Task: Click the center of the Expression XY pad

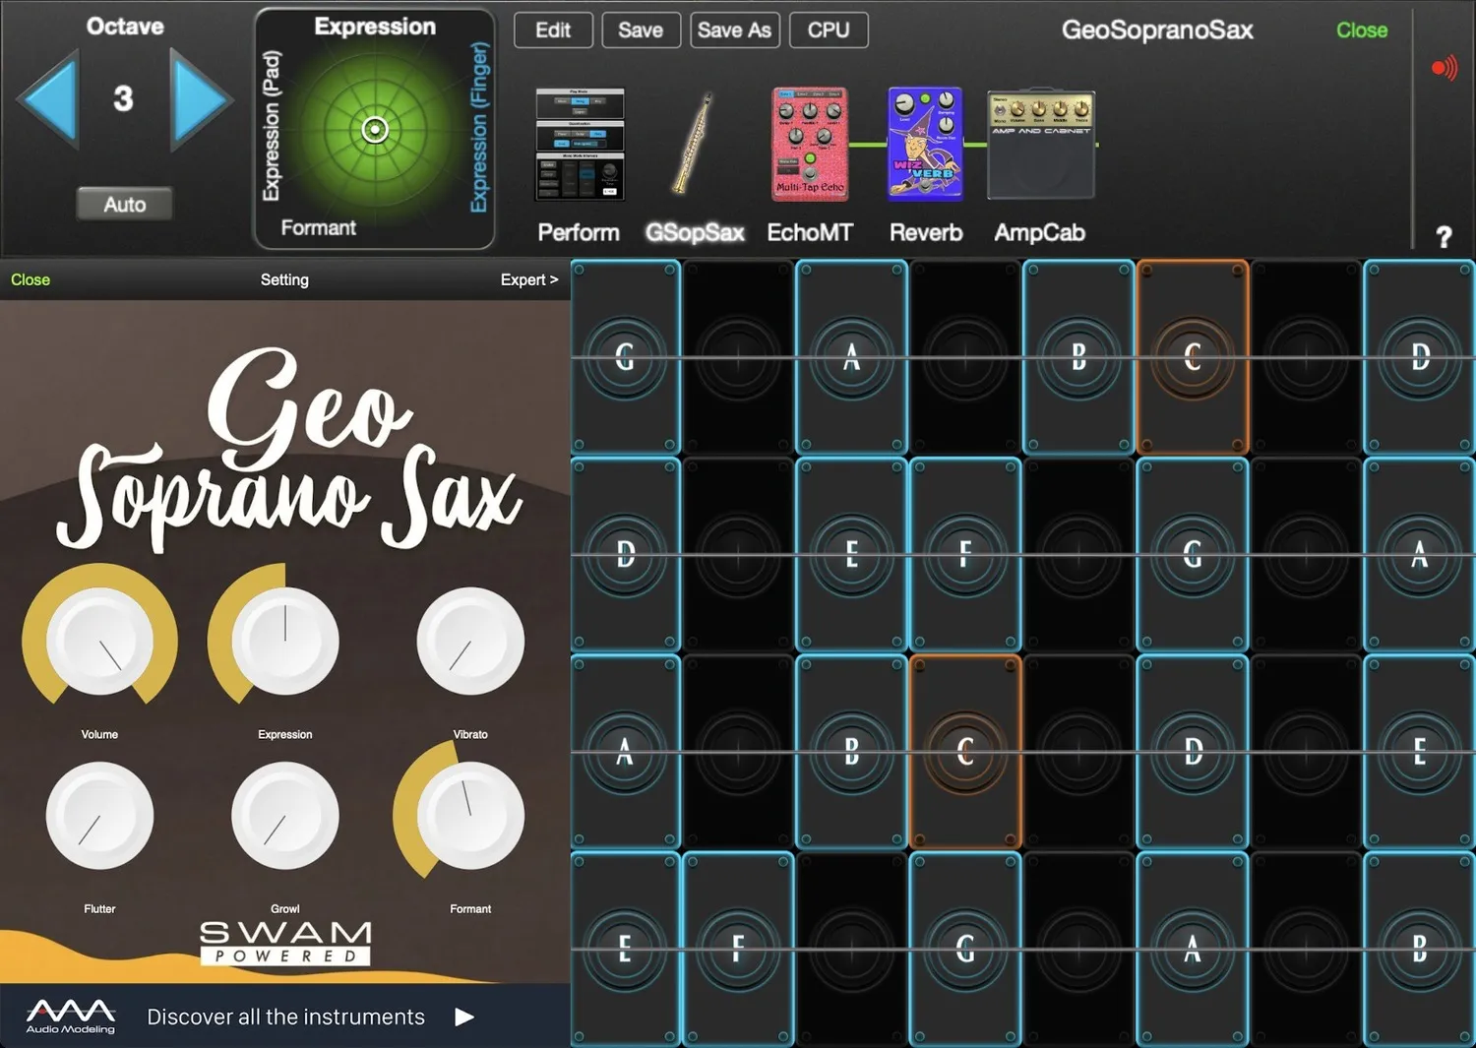Action: pos(375,129)
